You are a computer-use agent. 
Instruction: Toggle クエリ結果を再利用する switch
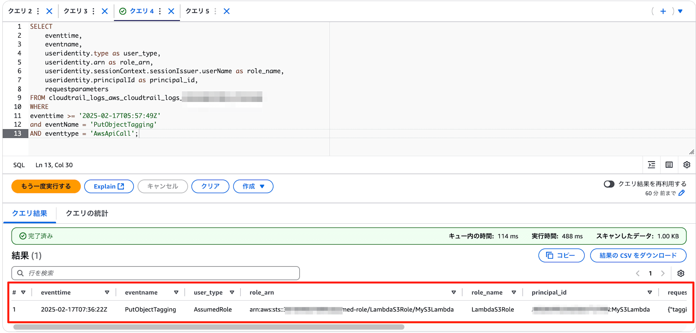(609, 184)
